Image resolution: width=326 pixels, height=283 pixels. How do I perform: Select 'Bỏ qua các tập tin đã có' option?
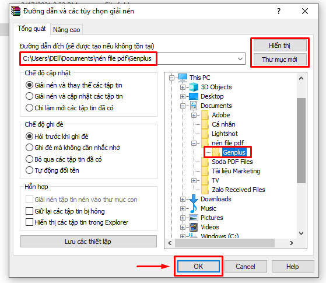click(x=29, y=159)
